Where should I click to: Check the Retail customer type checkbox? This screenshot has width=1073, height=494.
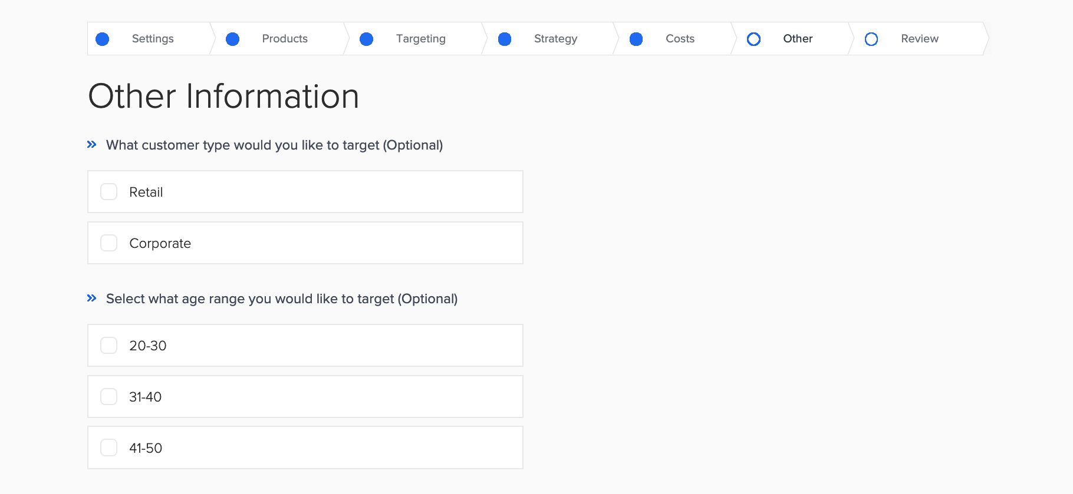click(x=109, y=192)
